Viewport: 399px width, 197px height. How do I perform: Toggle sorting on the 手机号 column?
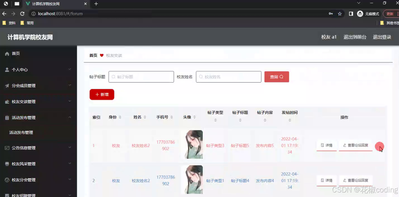pyautogui.click(x=171, y=117)
